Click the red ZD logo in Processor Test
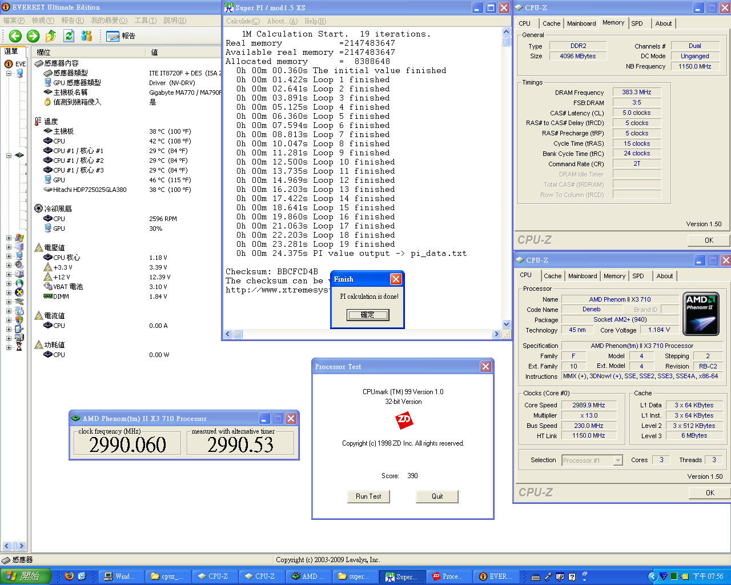This screenshot has height=585, width=731. [x=404, y=421]
